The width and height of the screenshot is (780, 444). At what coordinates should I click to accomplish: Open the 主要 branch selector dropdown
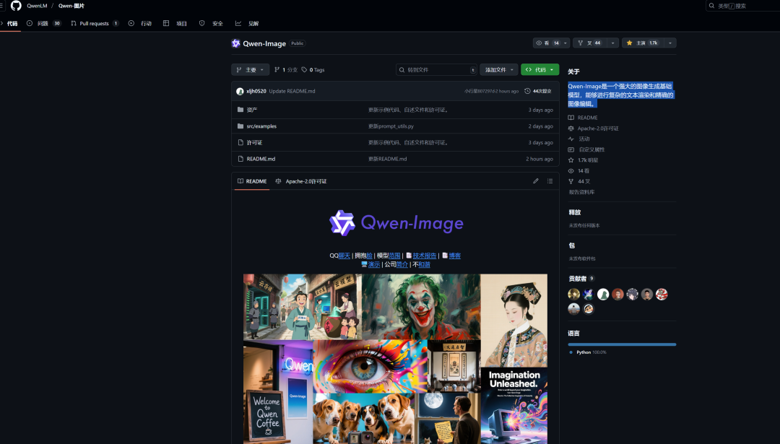pos(250,69)
